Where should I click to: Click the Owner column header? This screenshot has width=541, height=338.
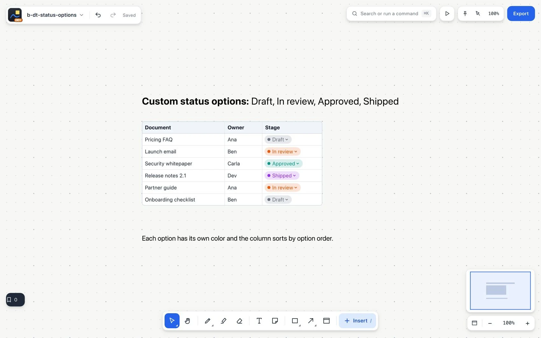point(243,128)
